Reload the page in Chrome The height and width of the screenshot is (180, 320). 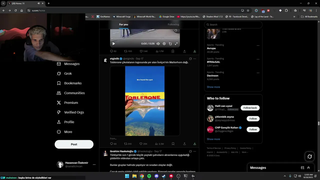pos(15,10)
